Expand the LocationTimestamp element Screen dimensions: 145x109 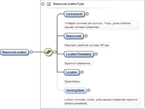96,54
